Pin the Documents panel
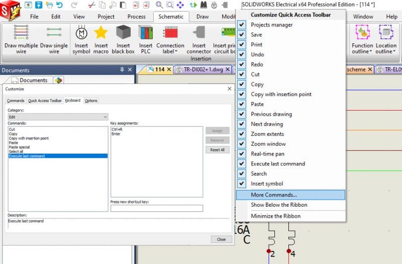402x264 pixels. click(122, 69)
